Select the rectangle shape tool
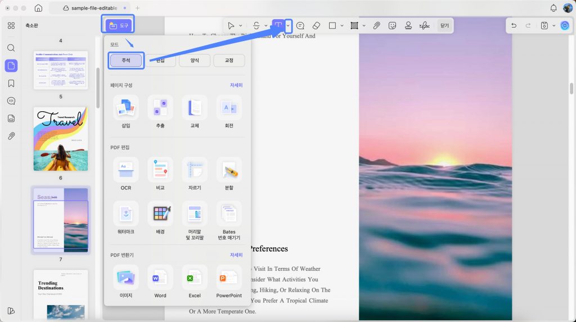Viewport: 576px width, 322px height. pos(332,26)
